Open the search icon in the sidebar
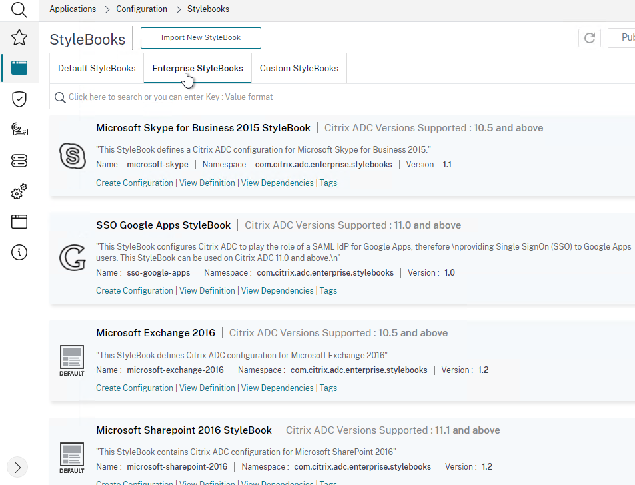This screenshot has width=635, height=485. (19, 9)
